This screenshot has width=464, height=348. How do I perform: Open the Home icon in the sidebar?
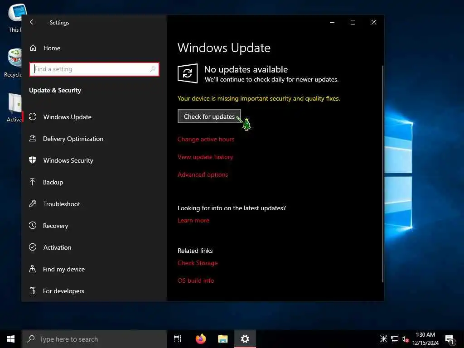click(x=33, y=48)
